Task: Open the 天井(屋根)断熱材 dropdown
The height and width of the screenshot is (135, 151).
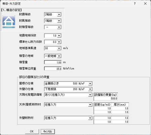Action: click(90, 105)
